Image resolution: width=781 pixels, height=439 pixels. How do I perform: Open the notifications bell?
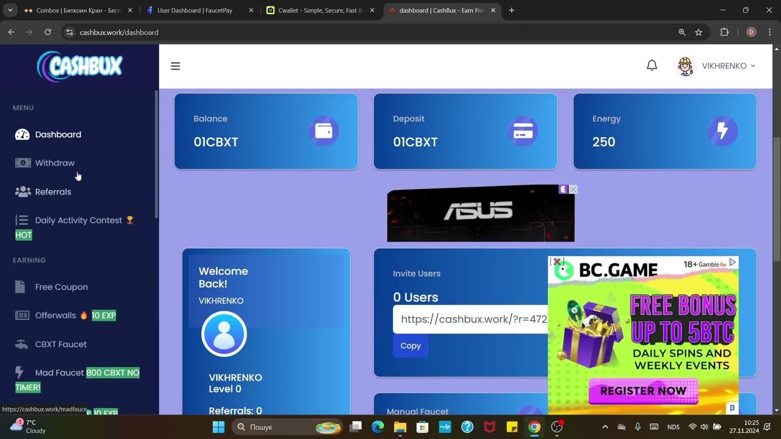click(x=652, y=65)
